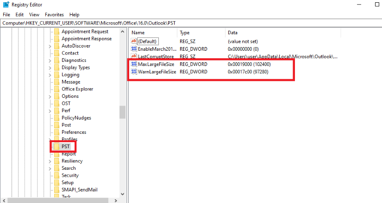Select the Search folder icon

click(57, 168)
